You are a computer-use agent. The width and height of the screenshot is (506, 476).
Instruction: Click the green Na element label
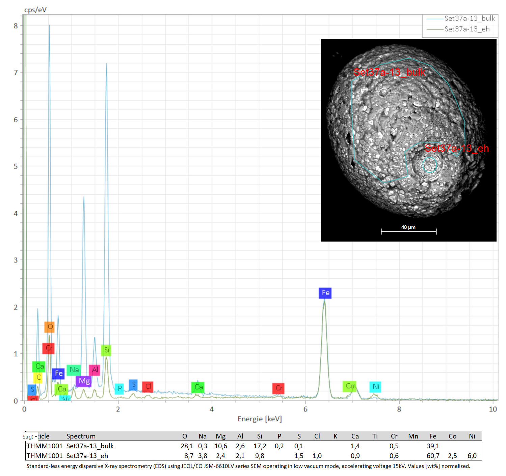pyautogui.click(x=74, y=370)
